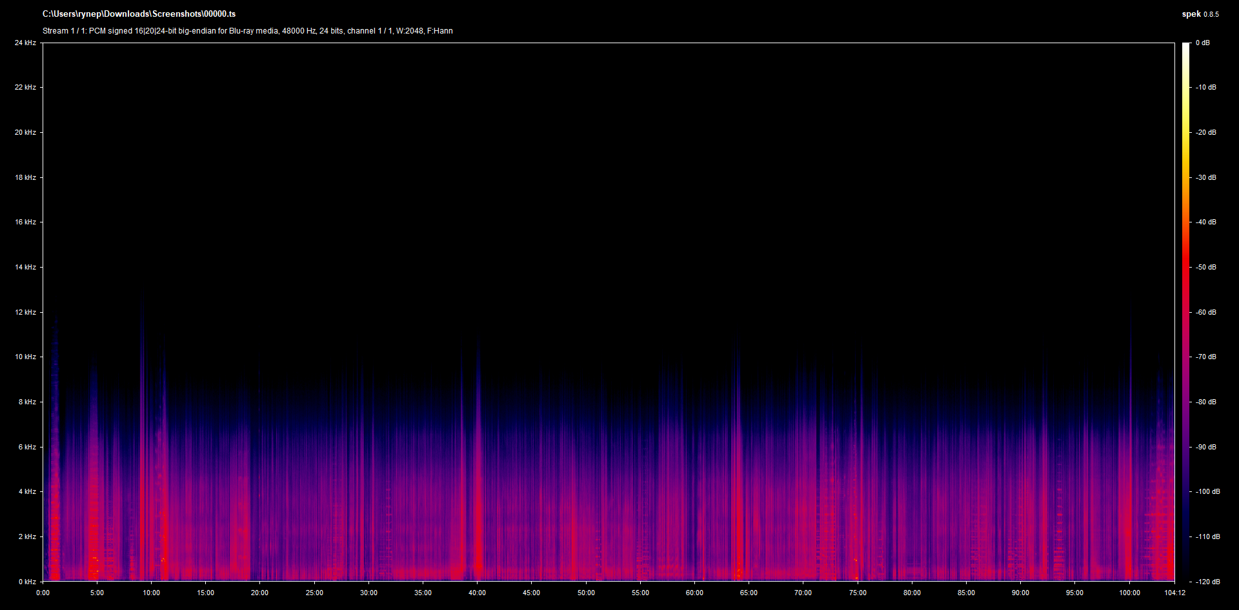The height and width of the screenshot is (610, 1239).
Task: Click the 0 dB scale label
Action: click(1202, 43)
